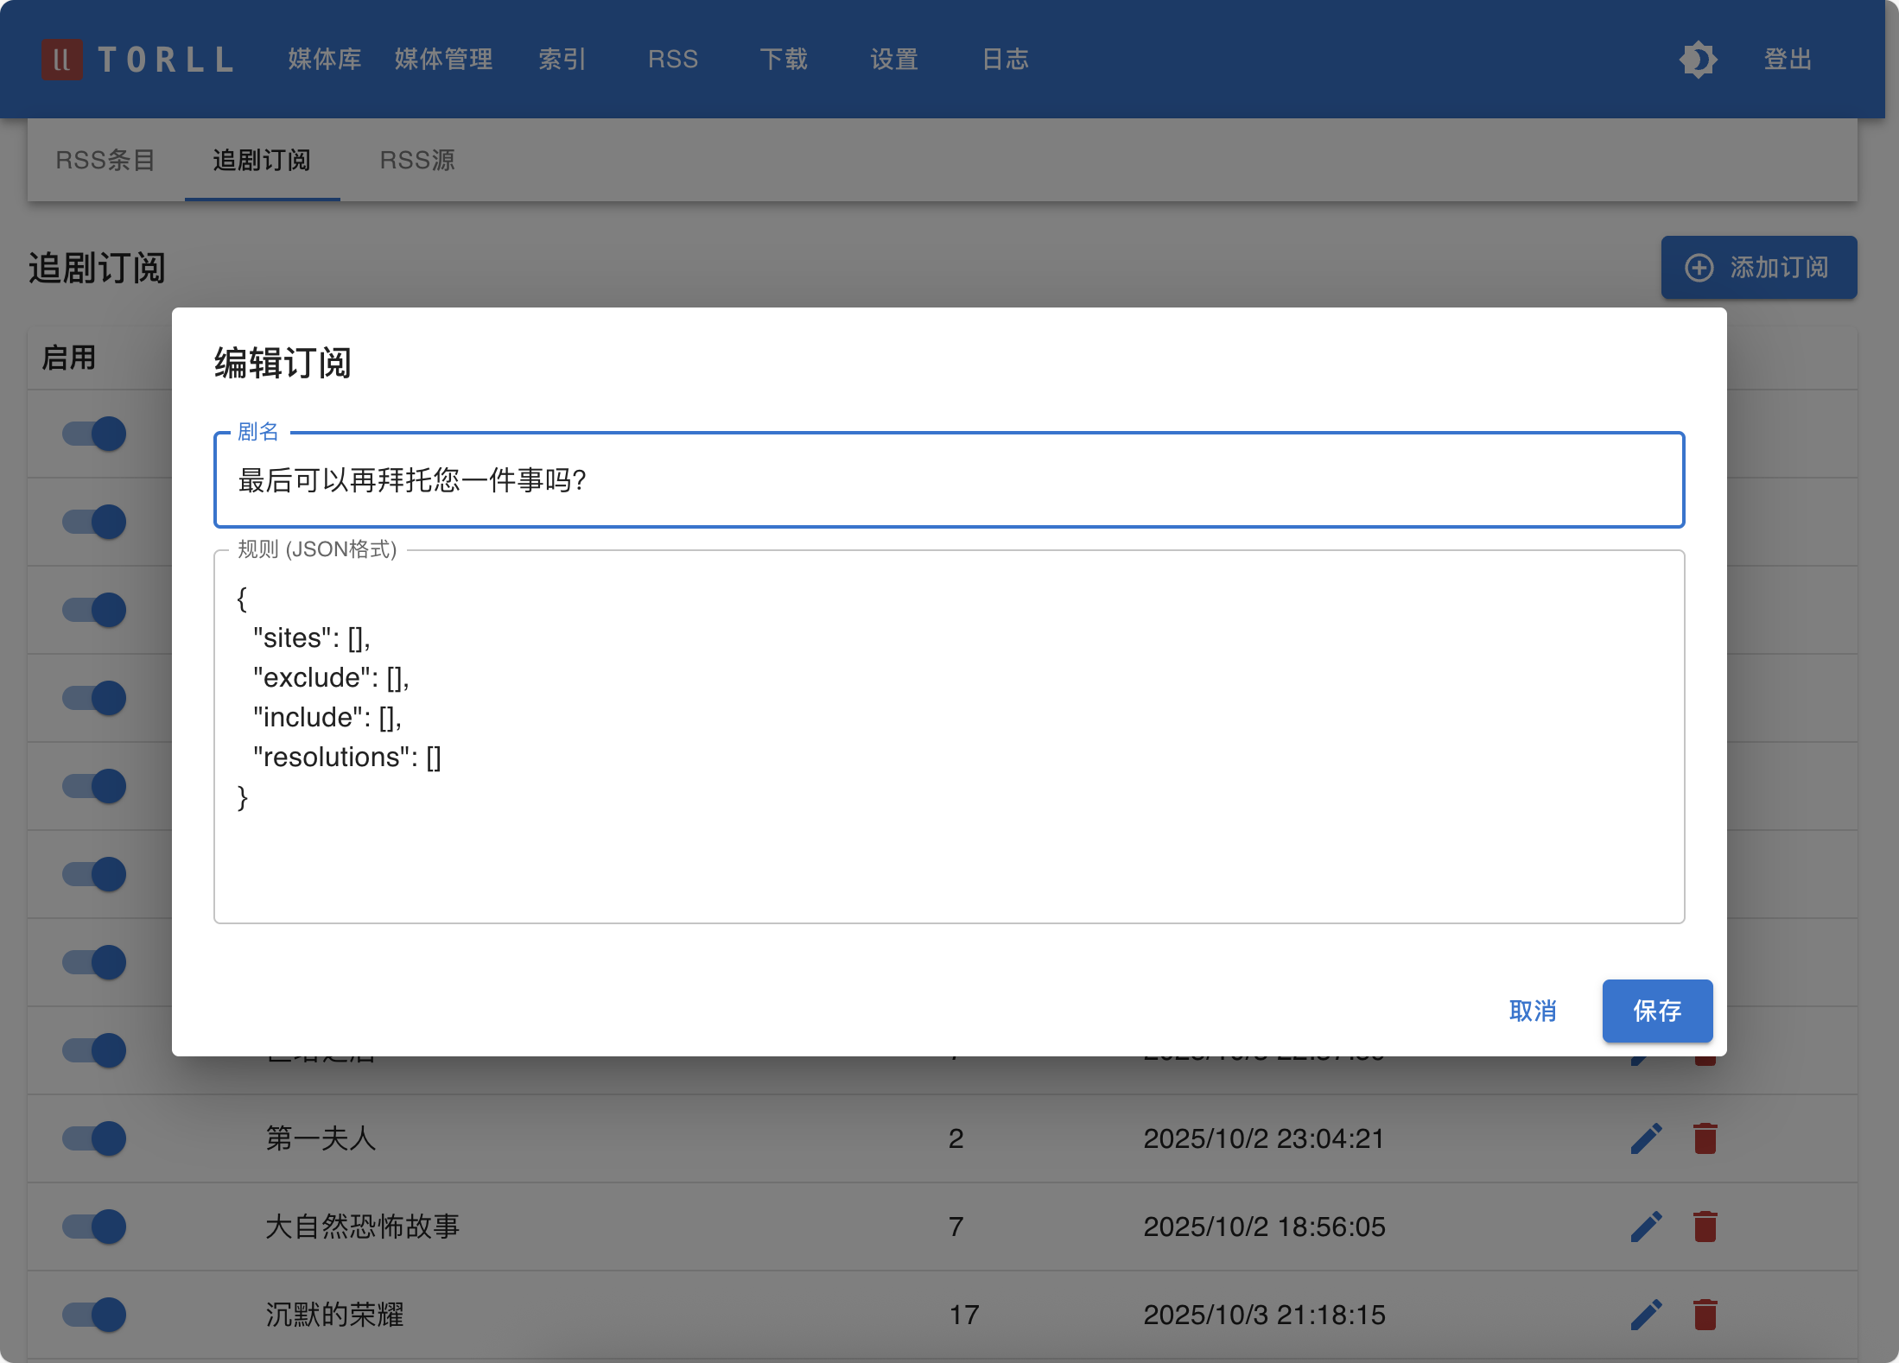Click the 保存 button
The image size is (1899, 1363).
[x=1656, y=1011]
